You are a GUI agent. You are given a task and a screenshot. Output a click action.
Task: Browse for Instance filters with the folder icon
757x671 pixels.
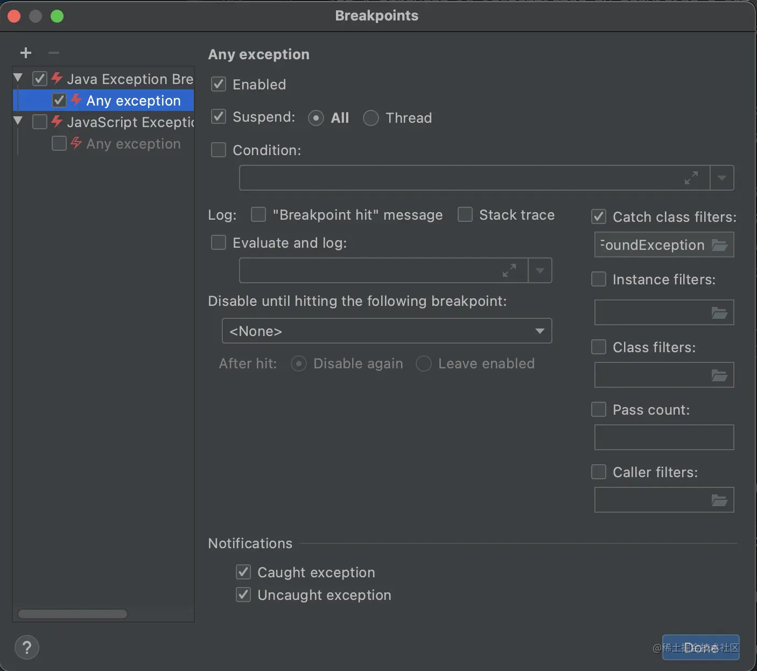(x=720, y=312)
